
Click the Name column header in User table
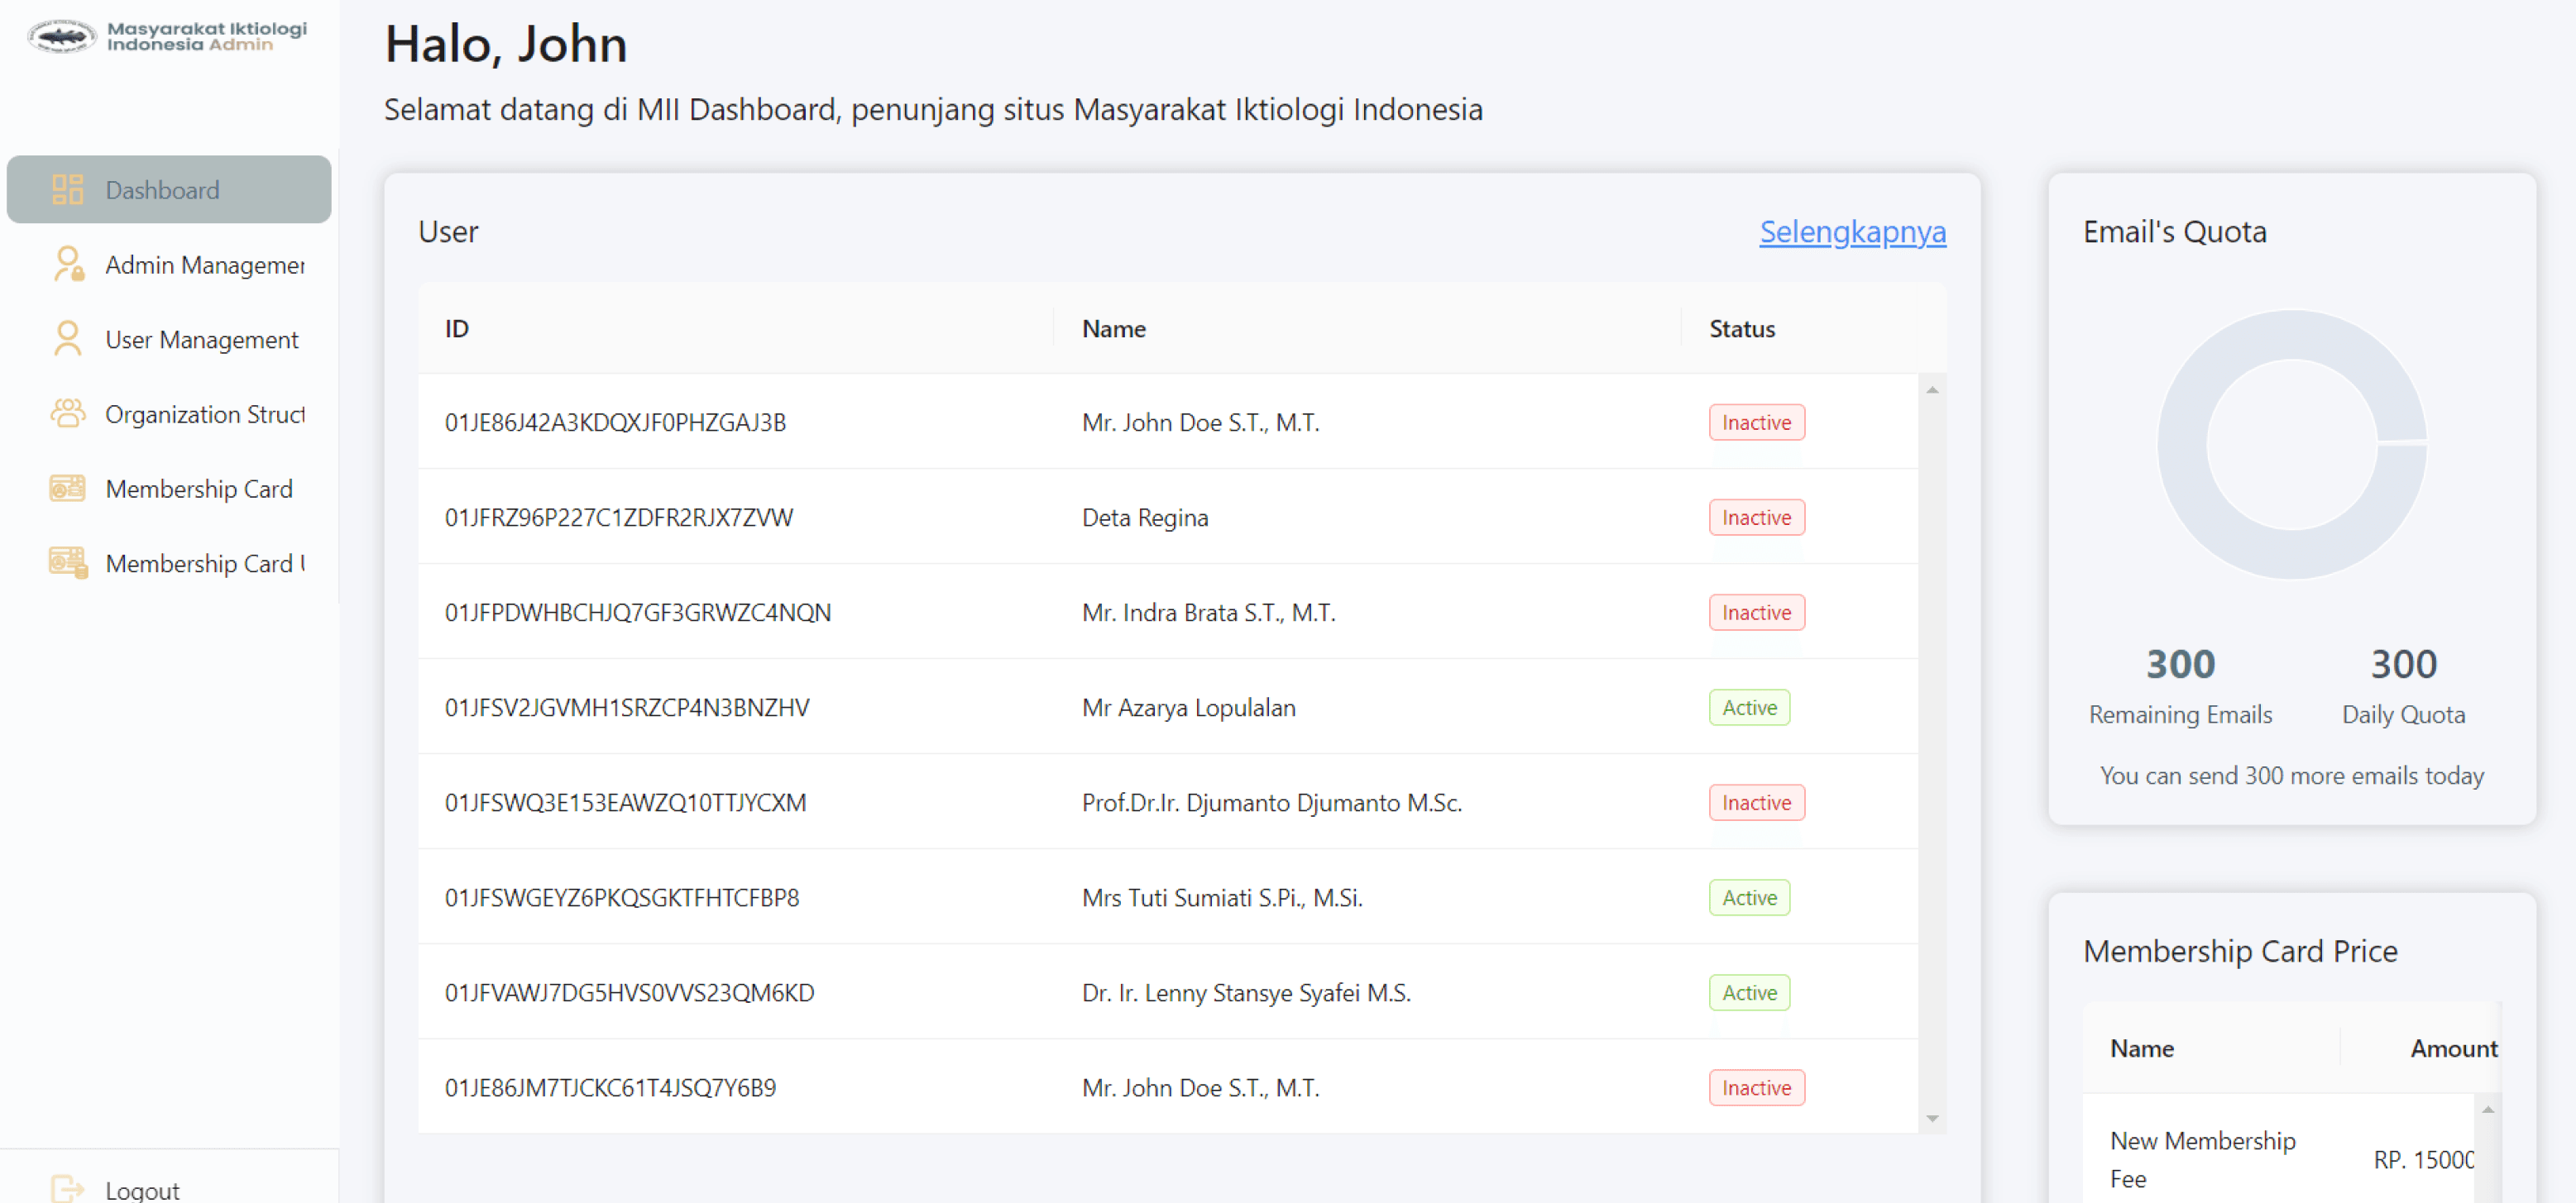pyautogui.click(x=1113, y=329)
